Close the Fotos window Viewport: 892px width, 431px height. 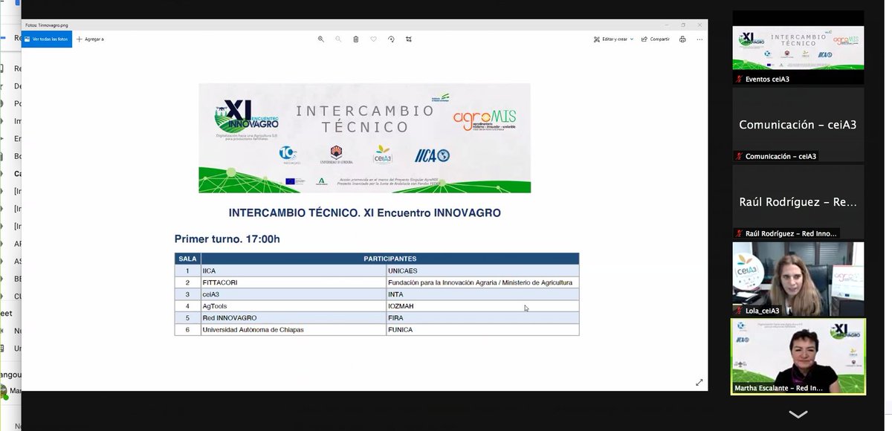pos(699,25)
